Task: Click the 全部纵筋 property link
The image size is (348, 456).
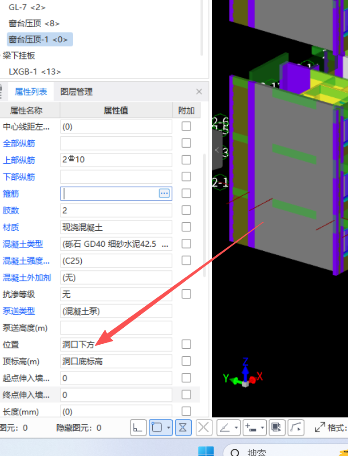Action: tap(19, 144)
